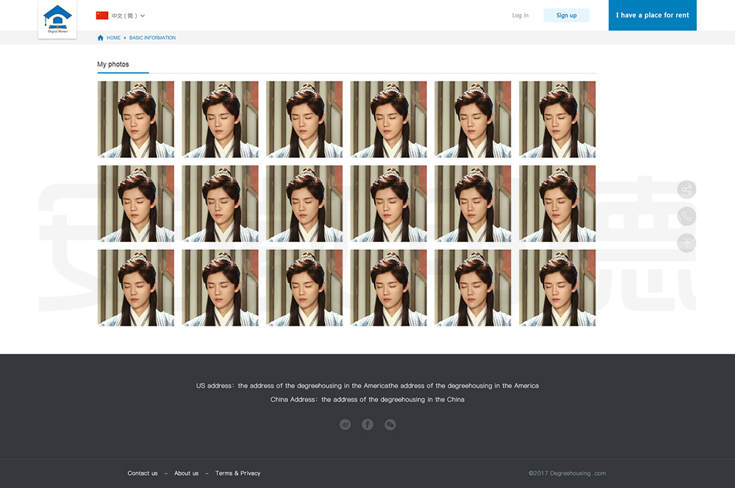Open the About us footer link

[186, 473]
